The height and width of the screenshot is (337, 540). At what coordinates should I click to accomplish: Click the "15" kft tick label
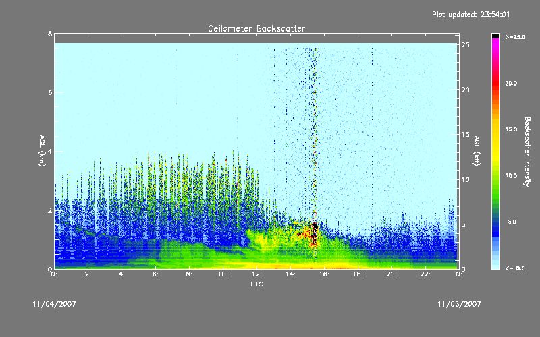click(466, 135)
